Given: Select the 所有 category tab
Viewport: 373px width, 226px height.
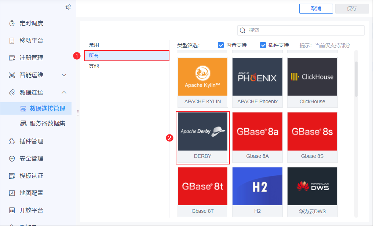Looking at the screenshot, I should pos(127,56).
